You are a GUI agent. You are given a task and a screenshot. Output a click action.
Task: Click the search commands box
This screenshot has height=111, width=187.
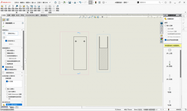tap(150, 2)
